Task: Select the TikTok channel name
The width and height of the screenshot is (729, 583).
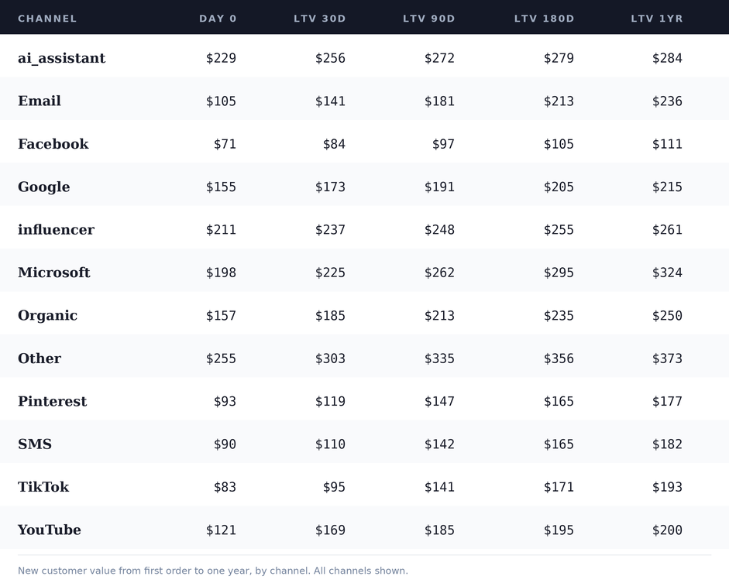Action: (43, 487)
